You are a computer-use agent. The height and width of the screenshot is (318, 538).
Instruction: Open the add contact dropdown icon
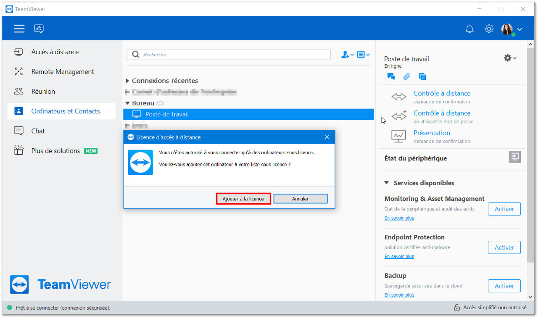pyautogui.click(x=348, y=55)
